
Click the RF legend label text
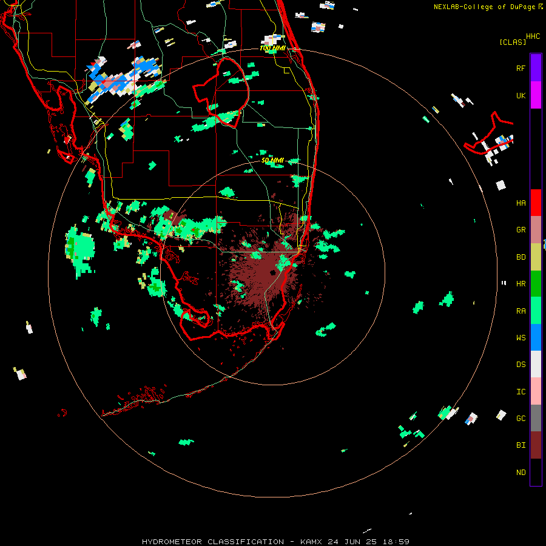(x=521, y=68)
